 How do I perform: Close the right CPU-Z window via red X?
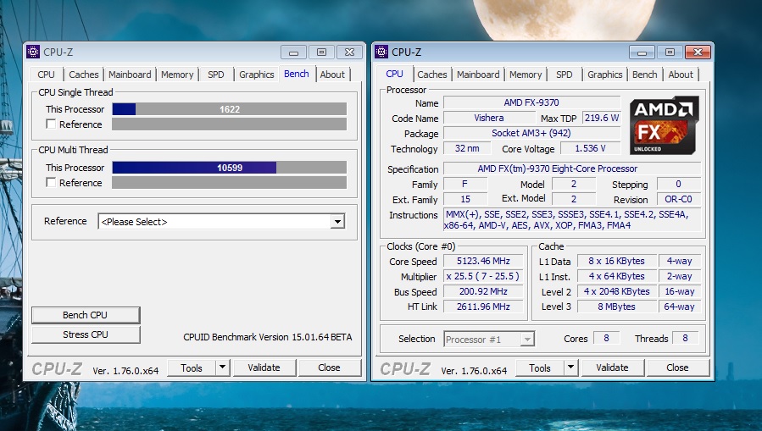(x=698, y=52)
